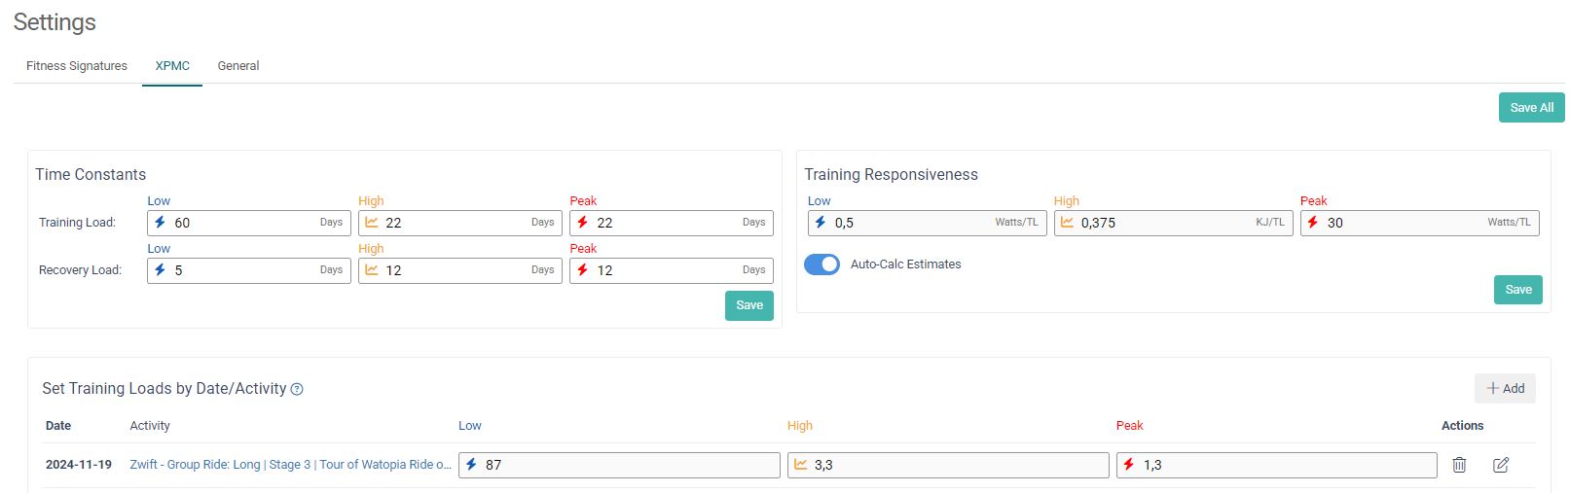Click the Peak training load field showing 1,3
Viewport: 1570px width, 493px height.
click(1285, 465)
